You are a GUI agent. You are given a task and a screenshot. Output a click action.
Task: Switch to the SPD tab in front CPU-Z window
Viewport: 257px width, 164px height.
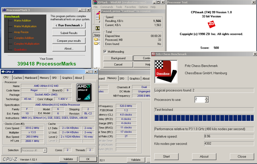pos(54,78)
